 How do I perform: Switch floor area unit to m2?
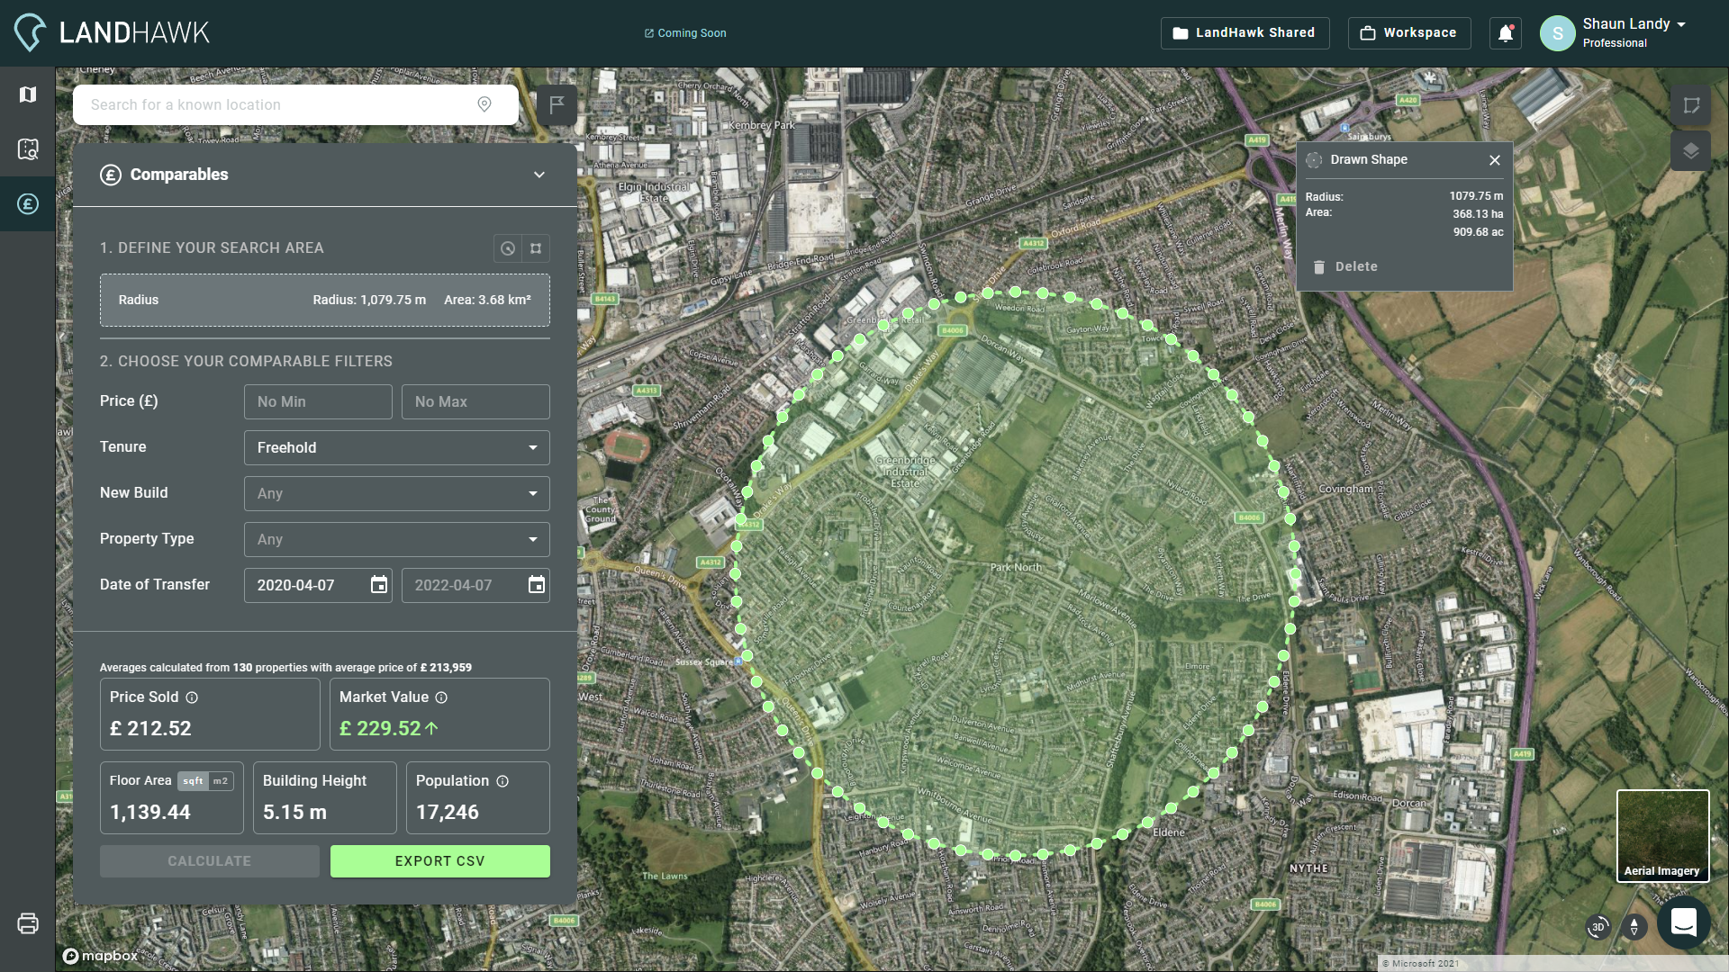(221, 781)
